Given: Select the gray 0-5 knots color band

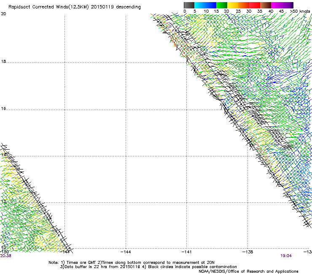Looking at the screenshot, I should (189, 5).
